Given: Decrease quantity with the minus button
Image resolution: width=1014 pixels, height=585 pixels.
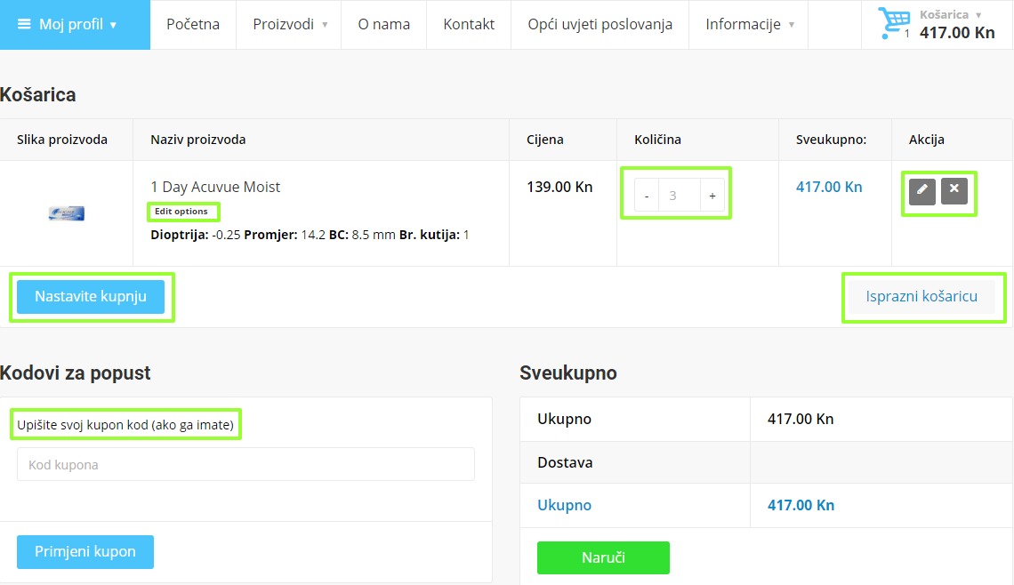Looking at the screenshot, I should 646,194.
